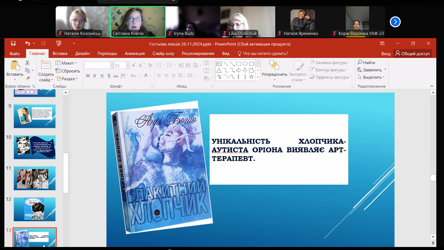The image size is (444, 250).
Task: Switch to the Переходы ribbon tab
Action: click(107, 54)
